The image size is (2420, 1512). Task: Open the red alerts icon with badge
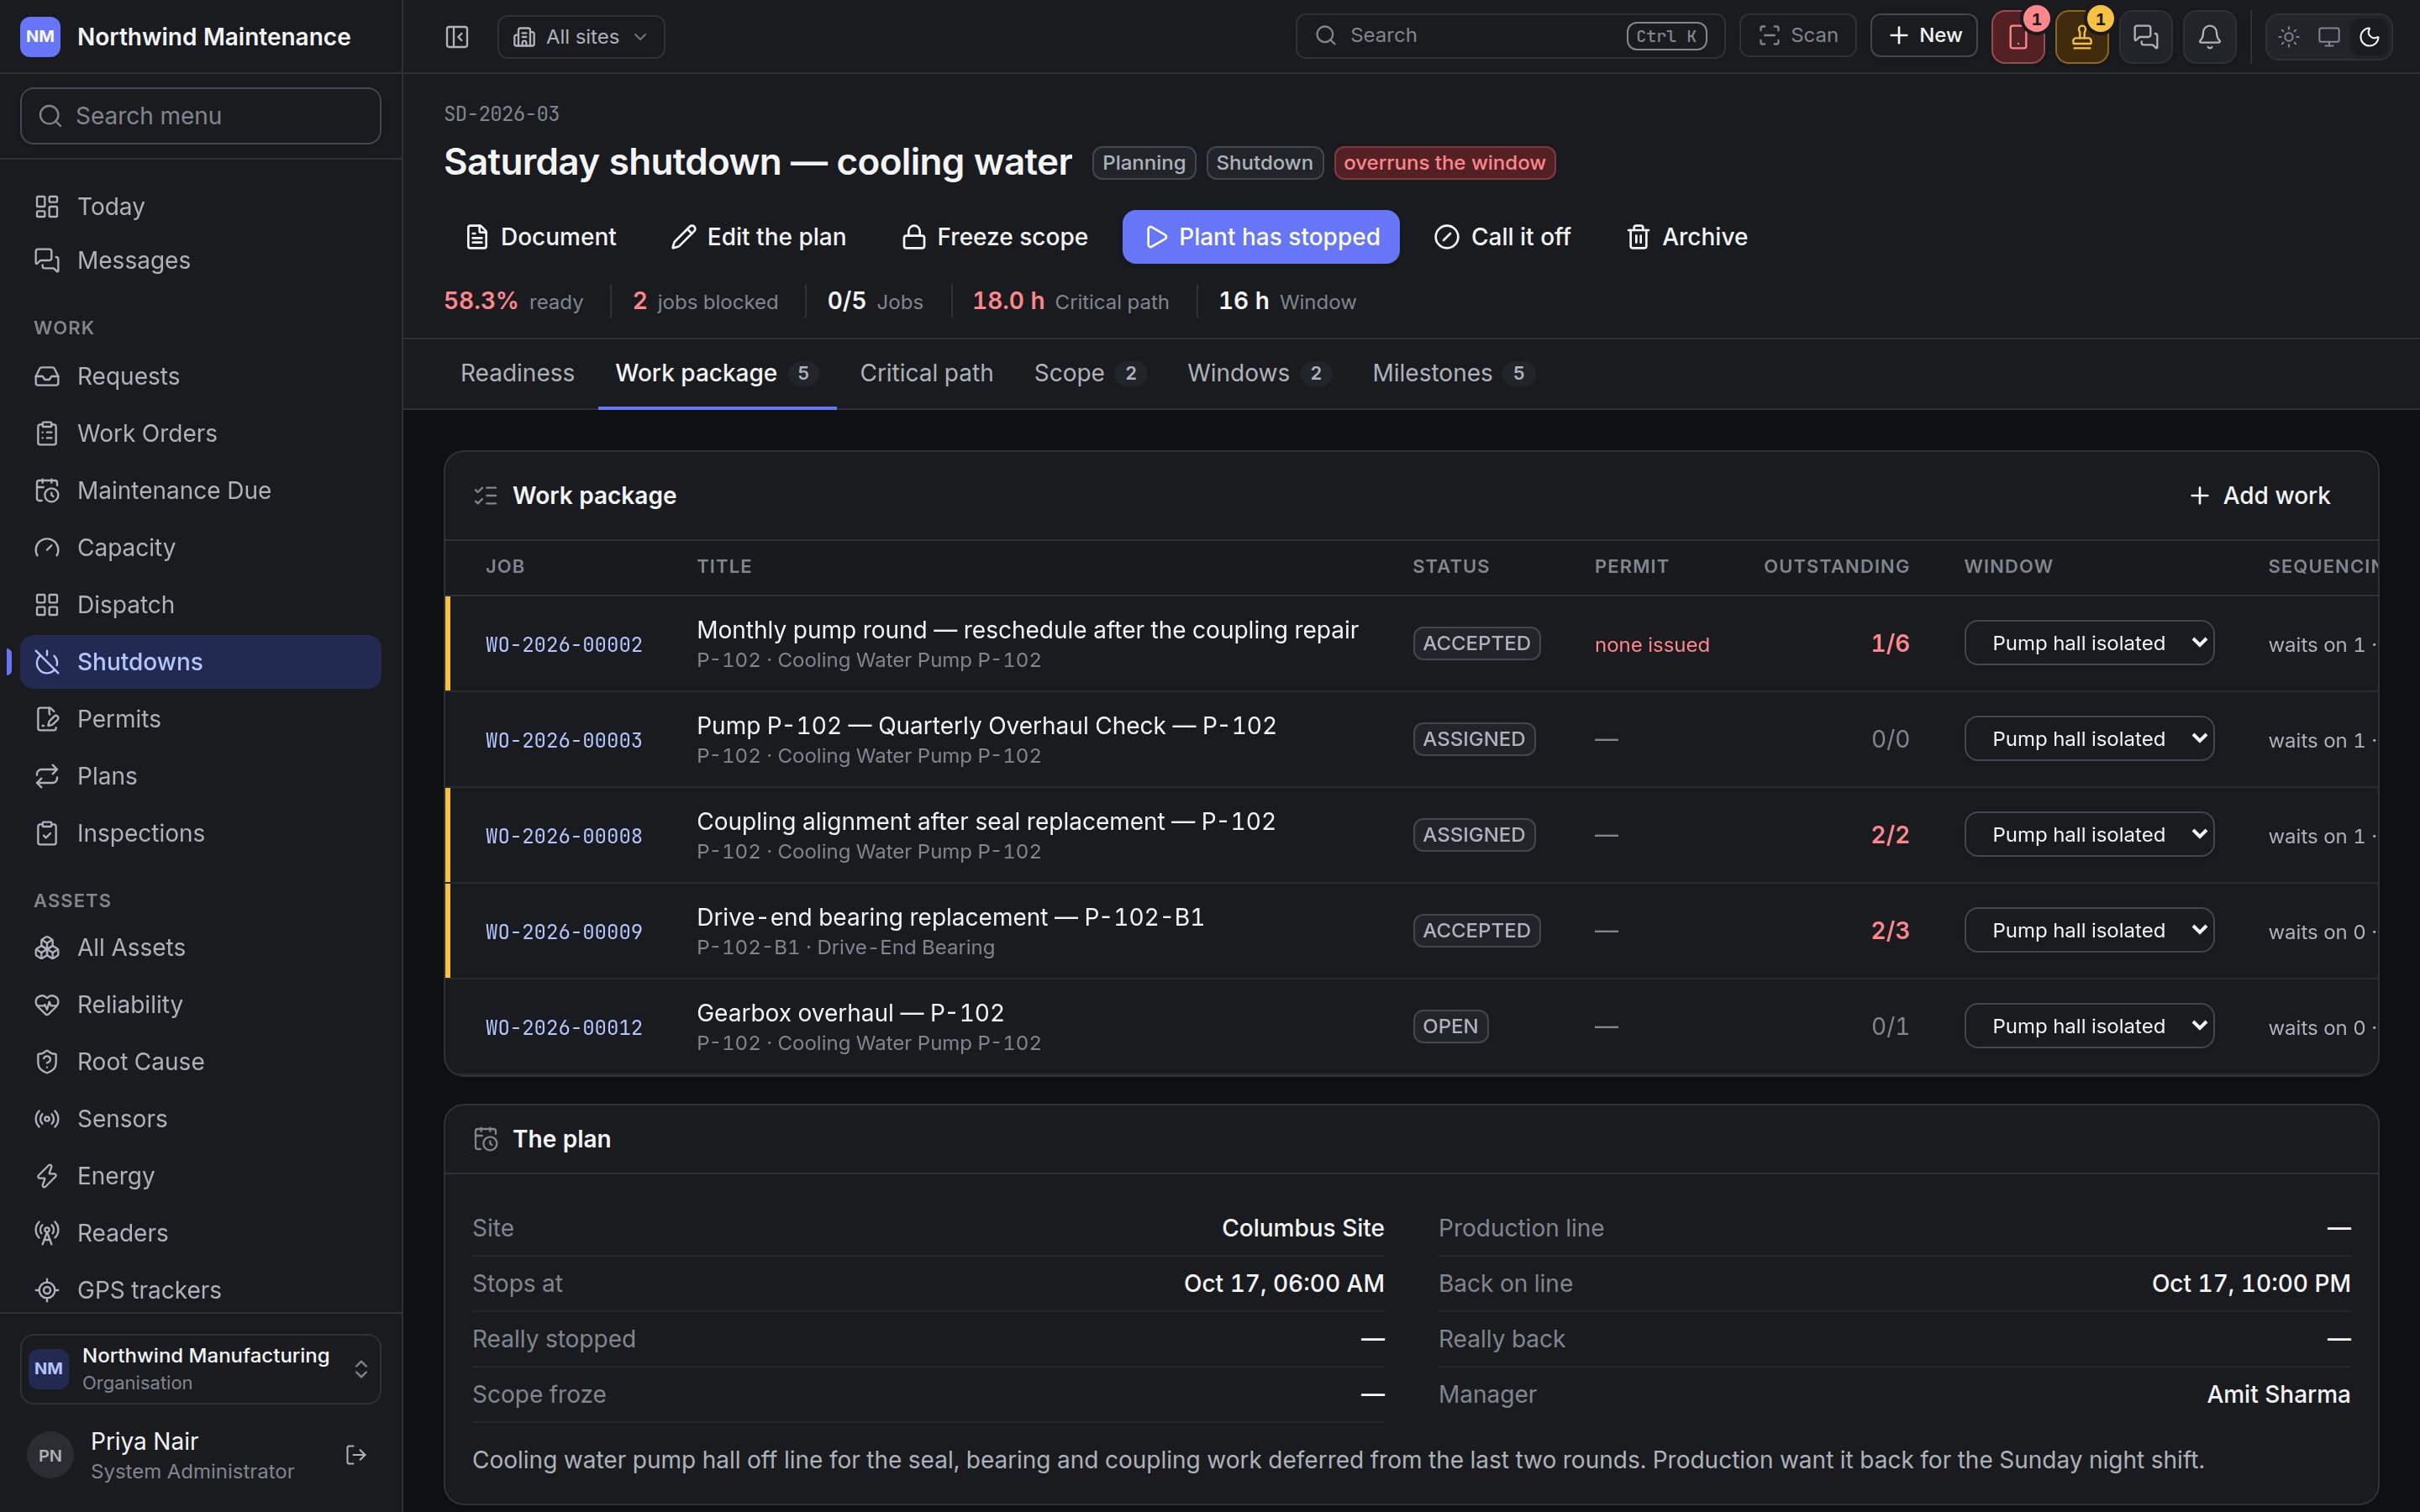click(x=2018, y=37)
